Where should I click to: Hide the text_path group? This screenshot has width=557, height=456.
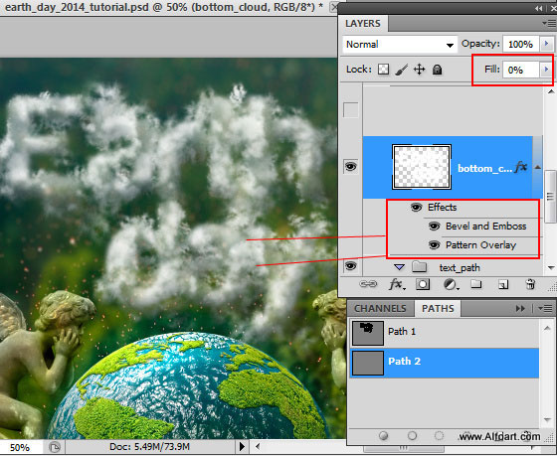pos(350,266)
